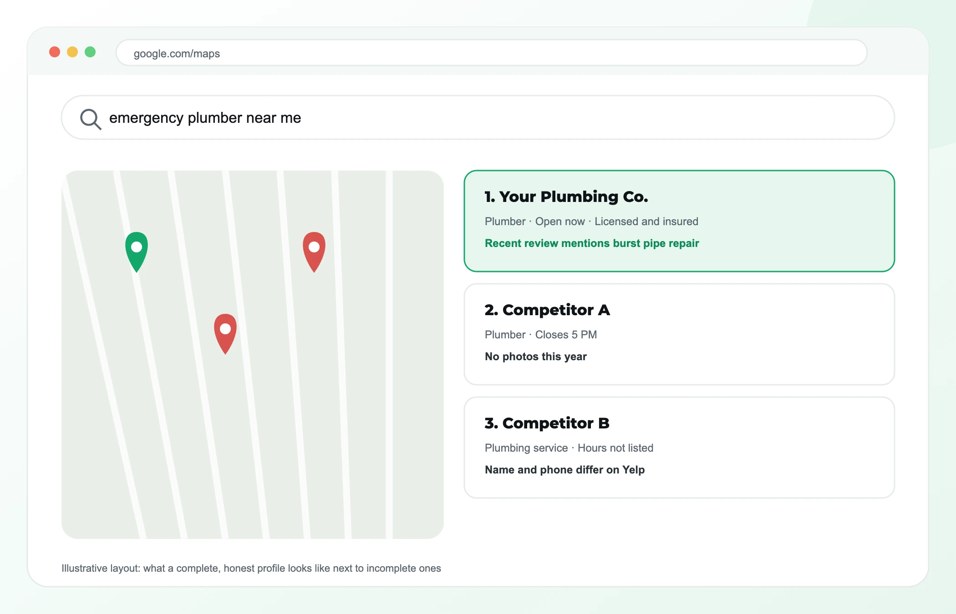The height and width of the screenshot is (614, 956).
Task: Open the Competitor A listing title
Action: pos(547,310)
